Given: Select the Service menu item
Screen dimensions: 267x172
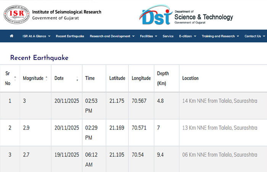Looking at the screenshot, I should 168,36.
